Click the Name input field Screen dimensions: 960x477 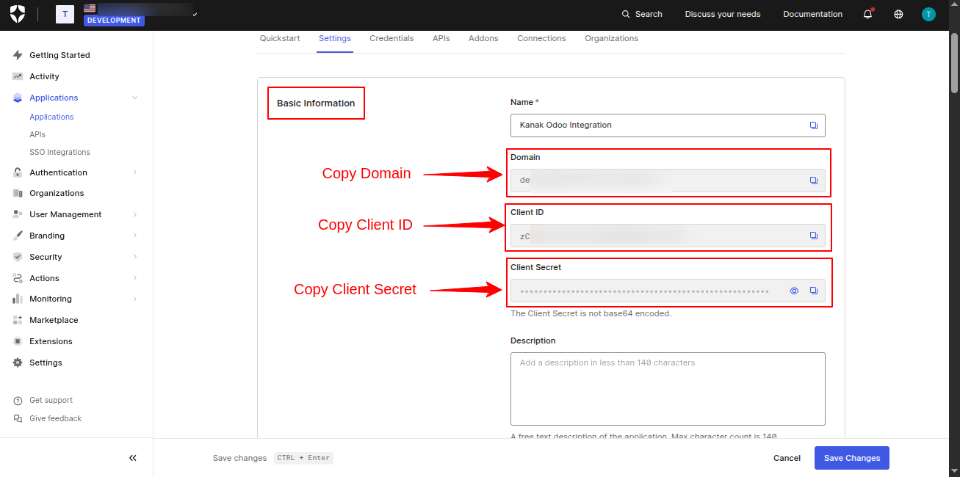click(x=668, y=125)
